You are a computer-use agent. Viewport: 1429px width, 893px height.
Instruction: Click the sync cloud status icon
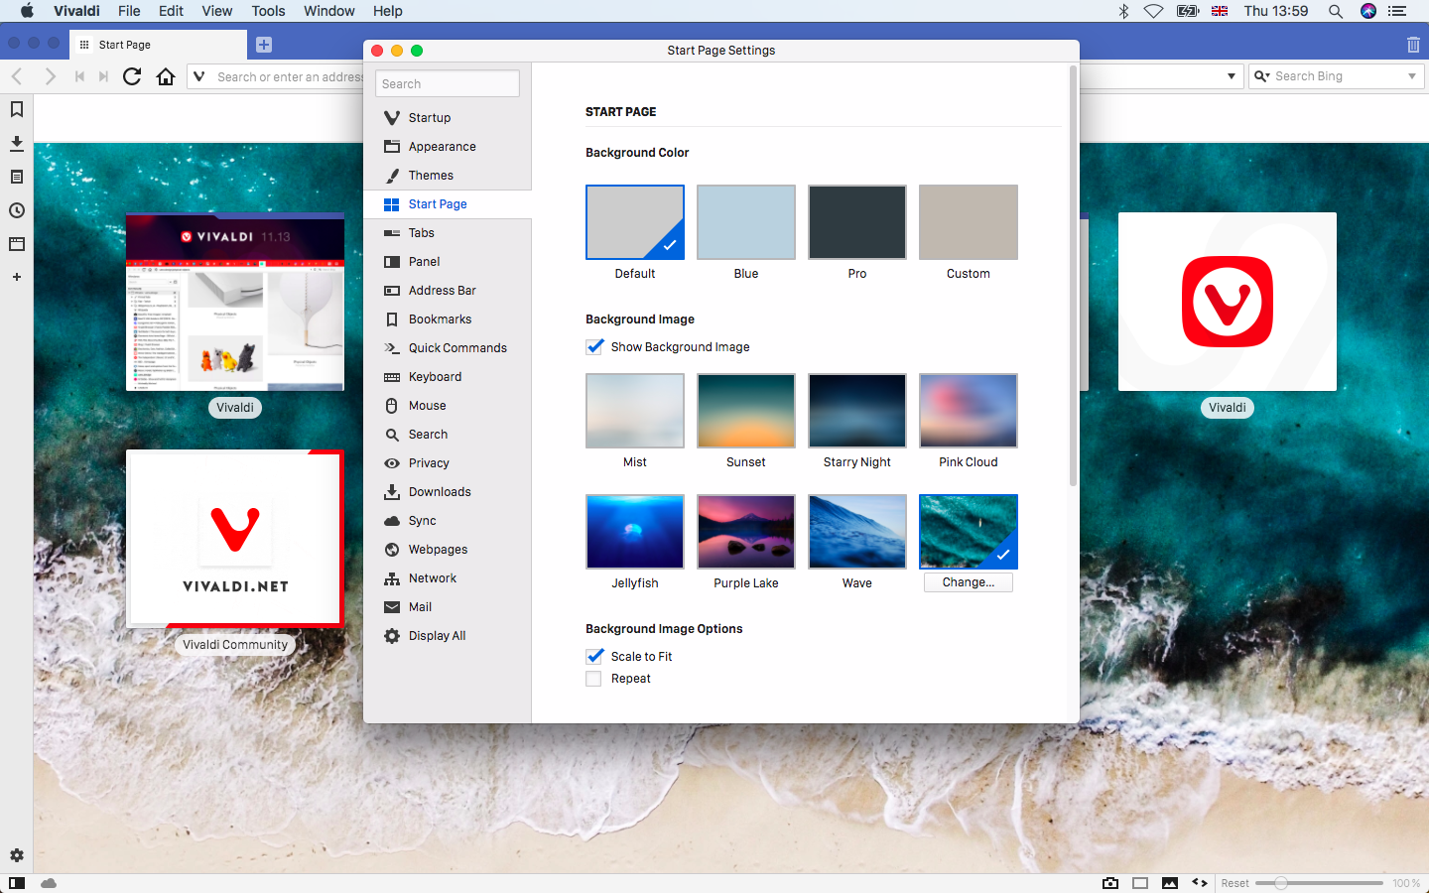click(x=49, y=883)
